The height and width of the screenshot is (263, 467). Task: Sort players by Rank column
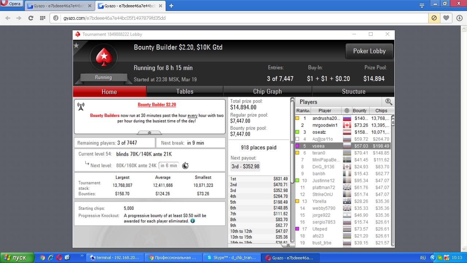coord(303,111)
